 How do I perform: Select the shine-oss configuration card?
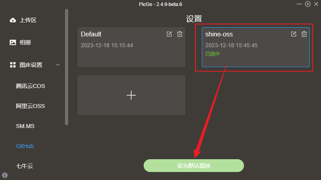256,47
